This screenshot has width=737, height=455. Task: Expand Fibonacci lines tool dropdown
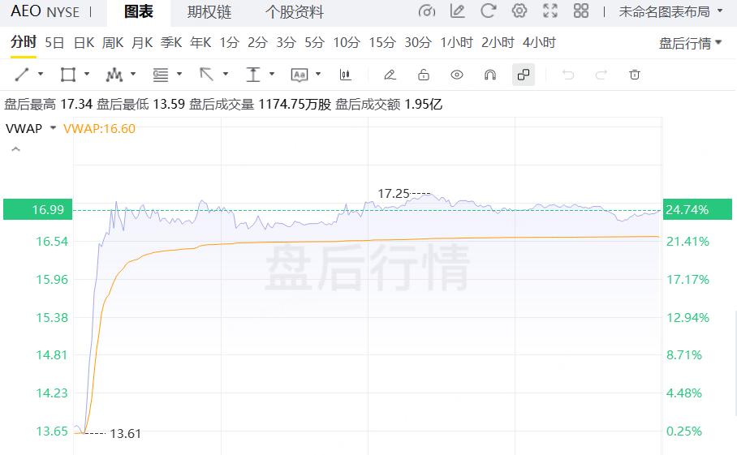coord(179,74)
